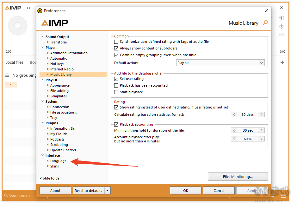The image size is (291, 203).
Task: Open Reset to defaults dropdown arrow
Action: (x=108, y=191)
